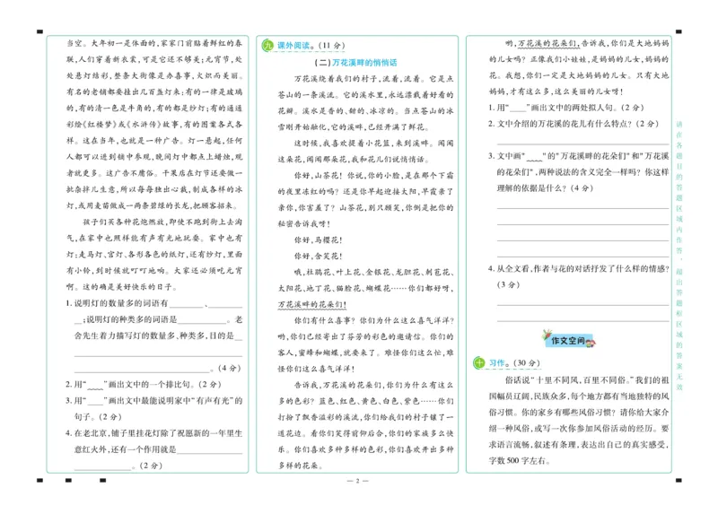Viewport: 718px width, 514px height.
Task: Click the line 多样的花朵。 ending the middle passage
Action: tap(301, 466)
